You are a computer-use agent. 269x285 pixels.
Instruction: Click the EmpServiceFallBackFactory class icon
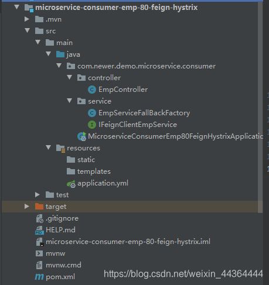[x=92, y=113]
